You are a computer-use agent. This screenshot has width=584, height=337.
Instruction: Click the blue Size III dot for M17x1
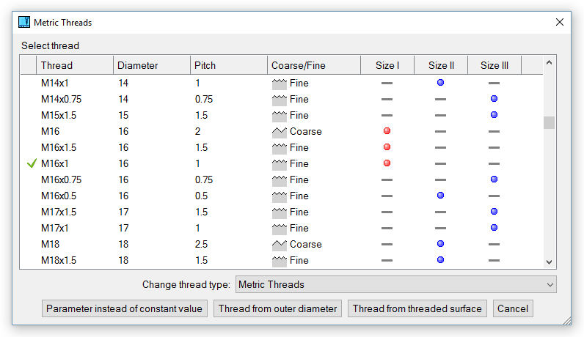(x=494, y=228)
